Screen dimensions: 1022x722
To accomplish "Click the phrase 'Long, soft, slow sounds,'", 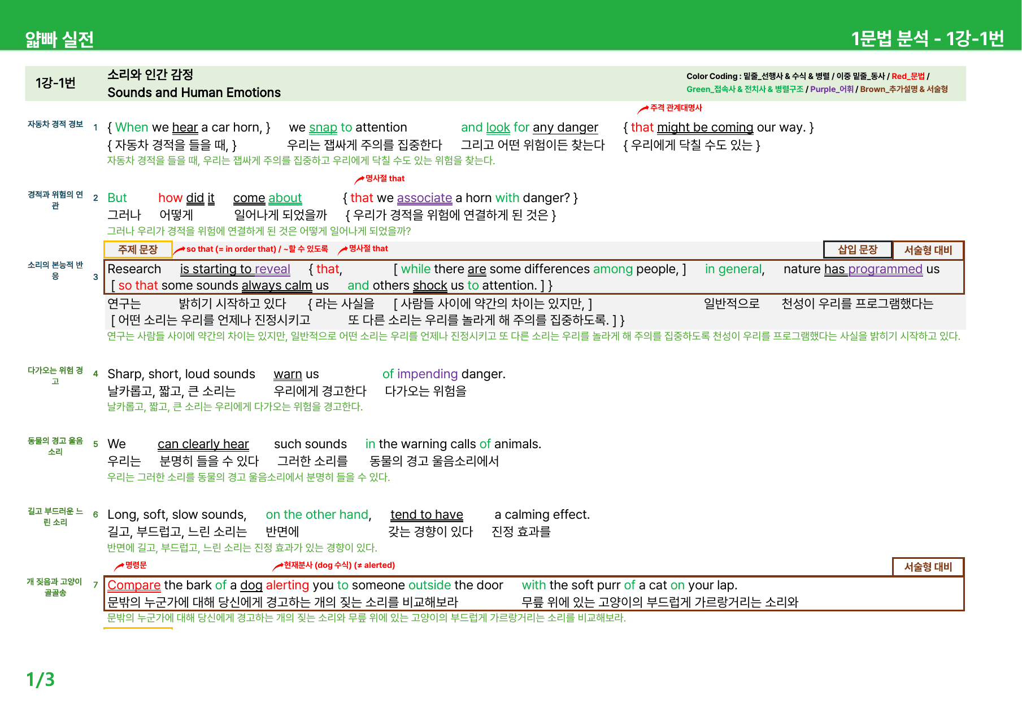I will pyautogui.click(x=177, y=515).
